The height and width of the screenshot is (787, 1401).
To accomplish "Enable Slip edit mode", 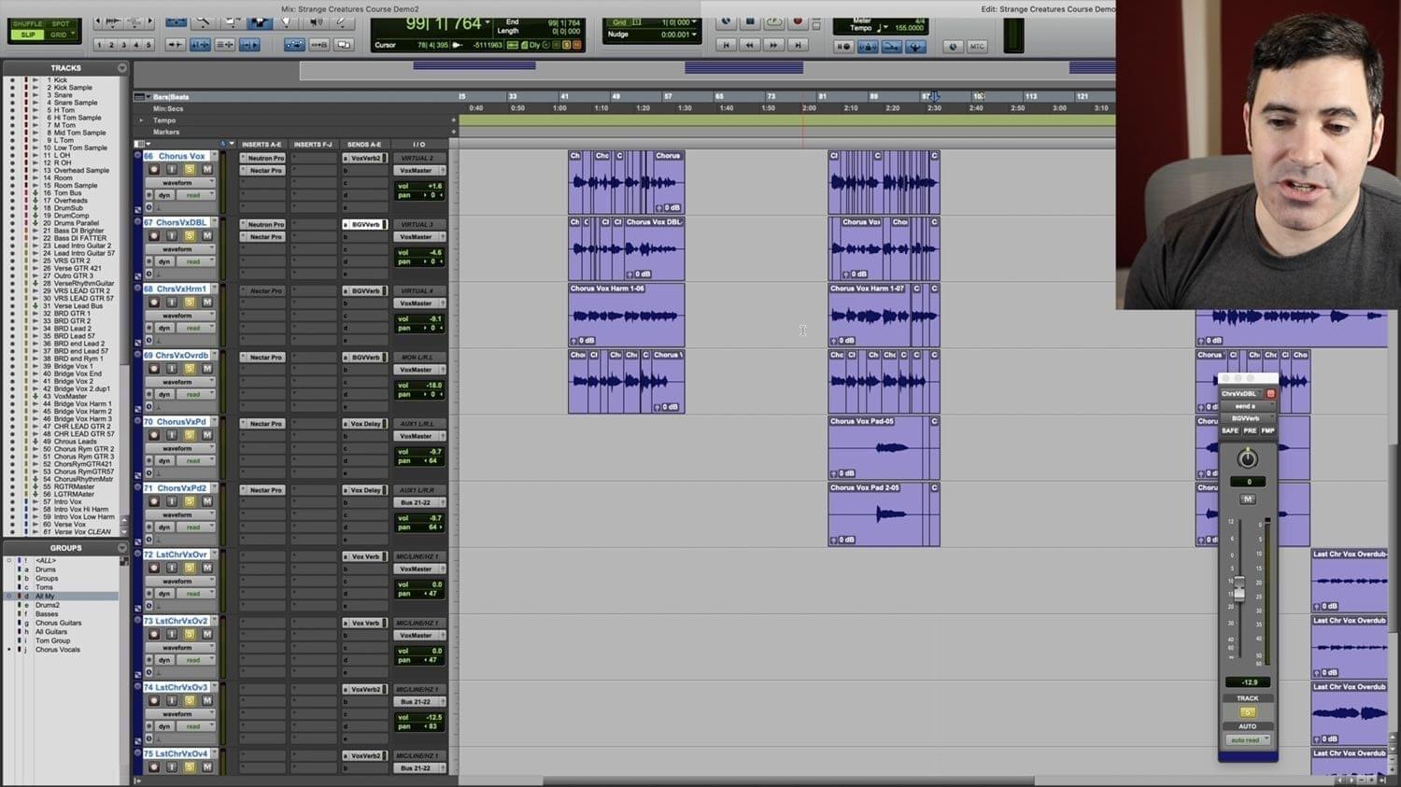I will coord(28,35).
